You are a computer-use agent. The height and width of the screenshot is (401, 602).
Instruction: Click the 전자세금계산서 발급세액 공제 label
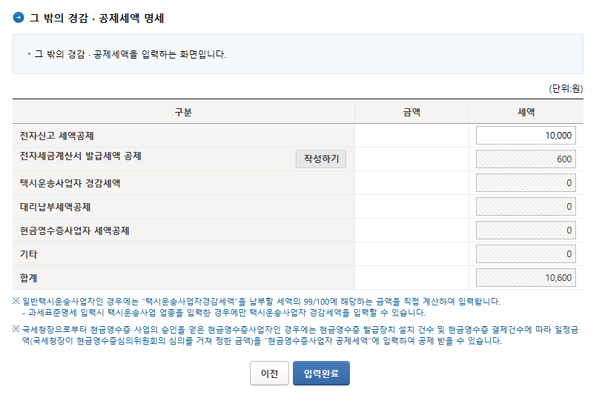[x=81, y=156]
